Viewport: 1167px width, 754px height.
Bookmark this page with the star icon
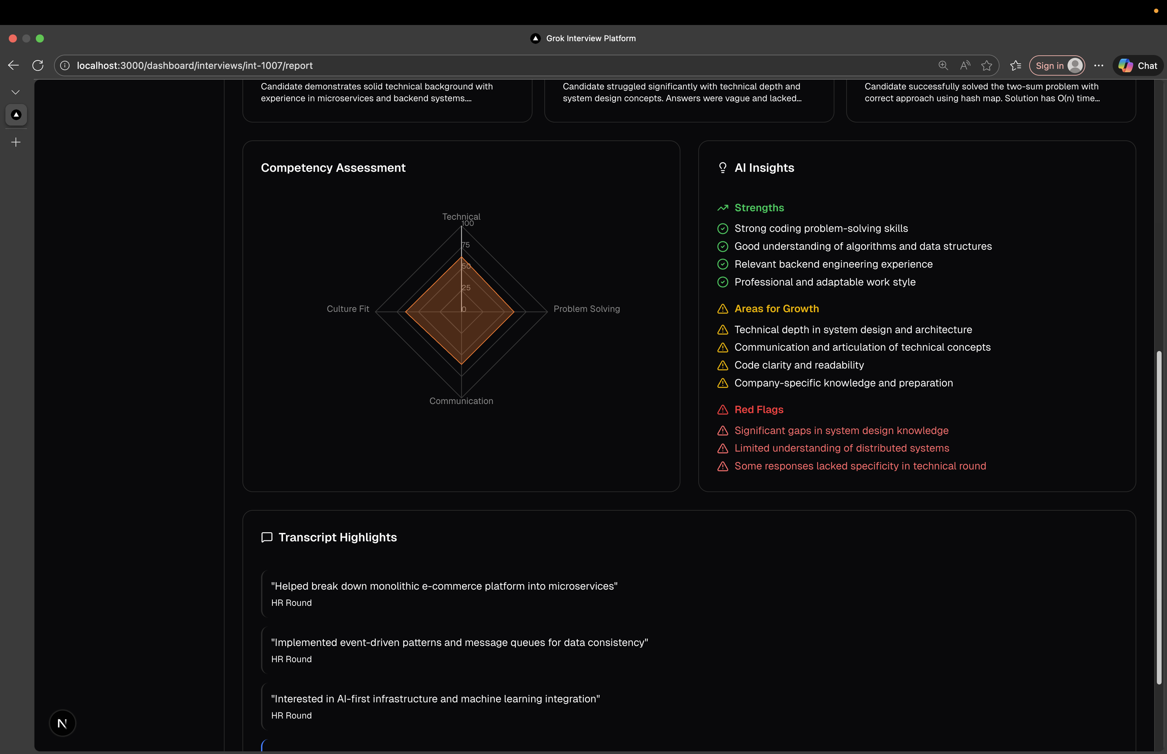pos(986,65)
